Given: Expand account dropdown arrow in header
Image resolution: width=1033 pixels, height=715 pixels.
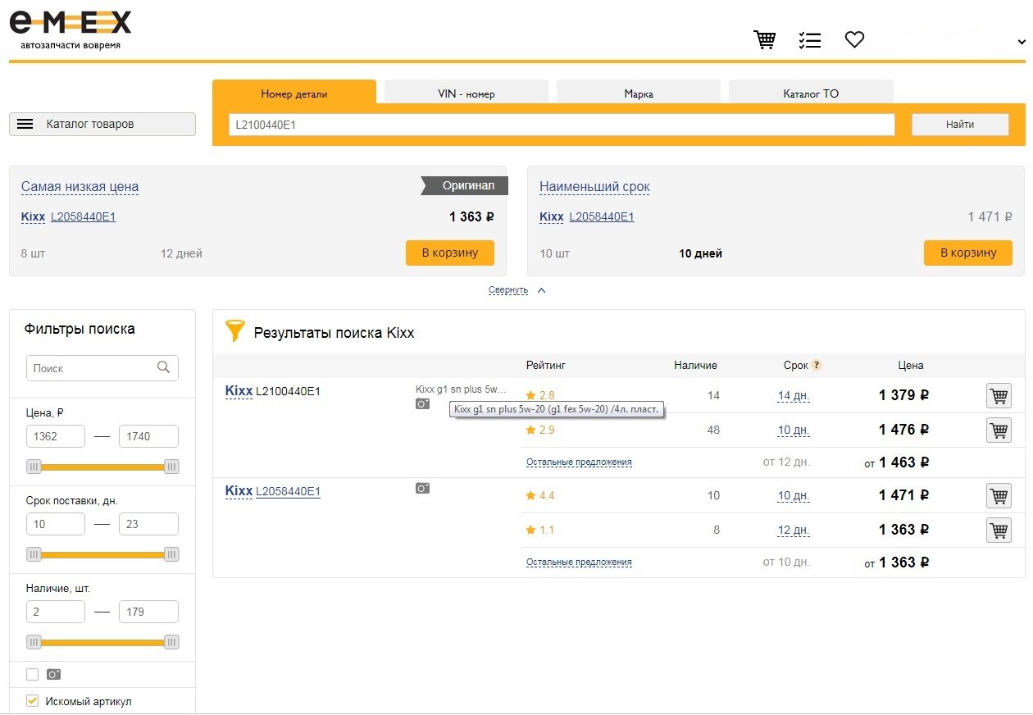Looking at the screenshot, I should (1022, 42).
